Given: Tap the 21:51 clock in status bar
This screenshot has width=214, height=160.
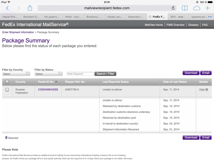Looking at the screenshot, I should tap(107, 2).
